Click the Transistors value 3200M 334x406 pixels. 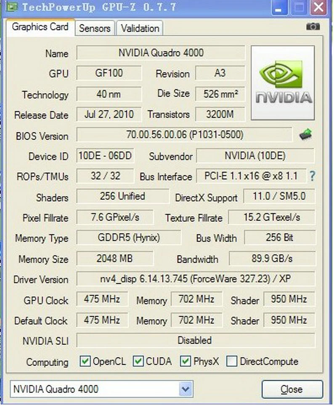[220, 114]
